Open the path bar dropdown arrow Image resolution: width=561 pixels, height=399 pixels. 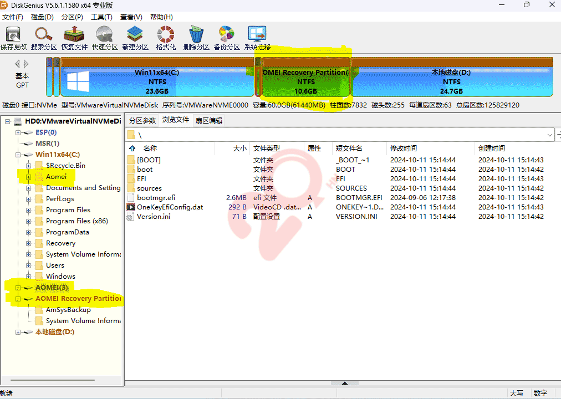[550, 135]
